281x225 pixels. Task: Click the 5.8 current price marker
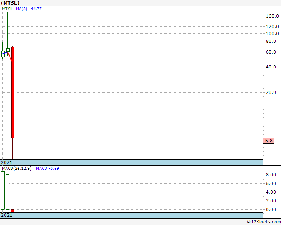[x=269, y=141]
